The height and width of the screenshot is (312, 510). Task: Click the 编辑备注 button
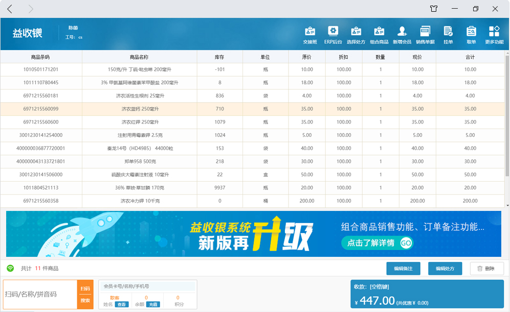tap(403, 268)
